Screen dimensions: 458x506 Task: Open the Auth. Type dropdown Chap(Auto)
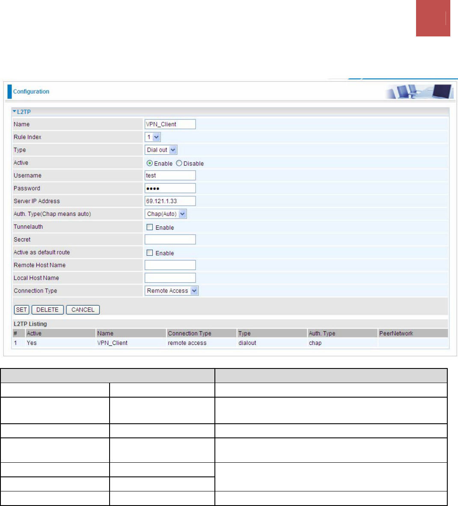click(x=166, y=214)
